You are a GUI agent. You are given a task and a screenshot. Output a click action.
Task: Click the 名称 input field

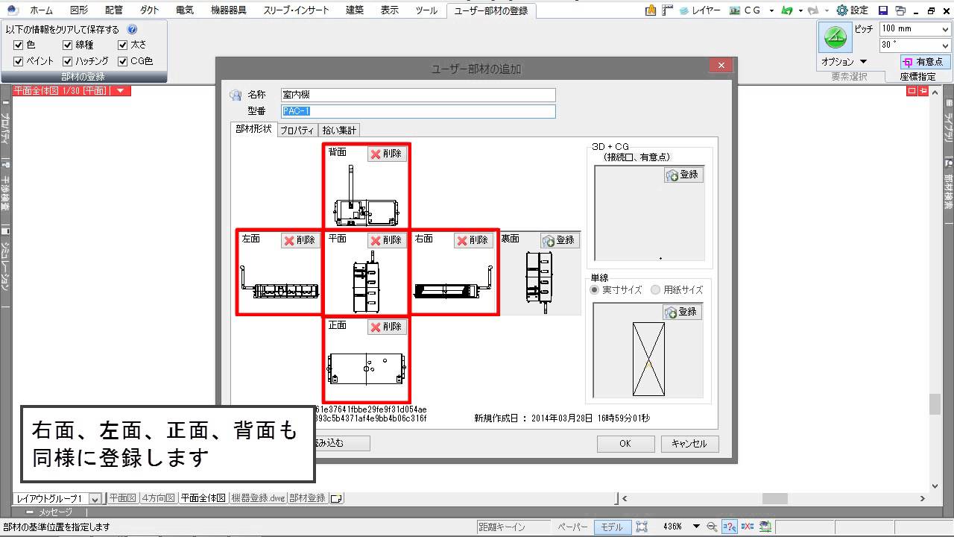click(x=418, y=95)
